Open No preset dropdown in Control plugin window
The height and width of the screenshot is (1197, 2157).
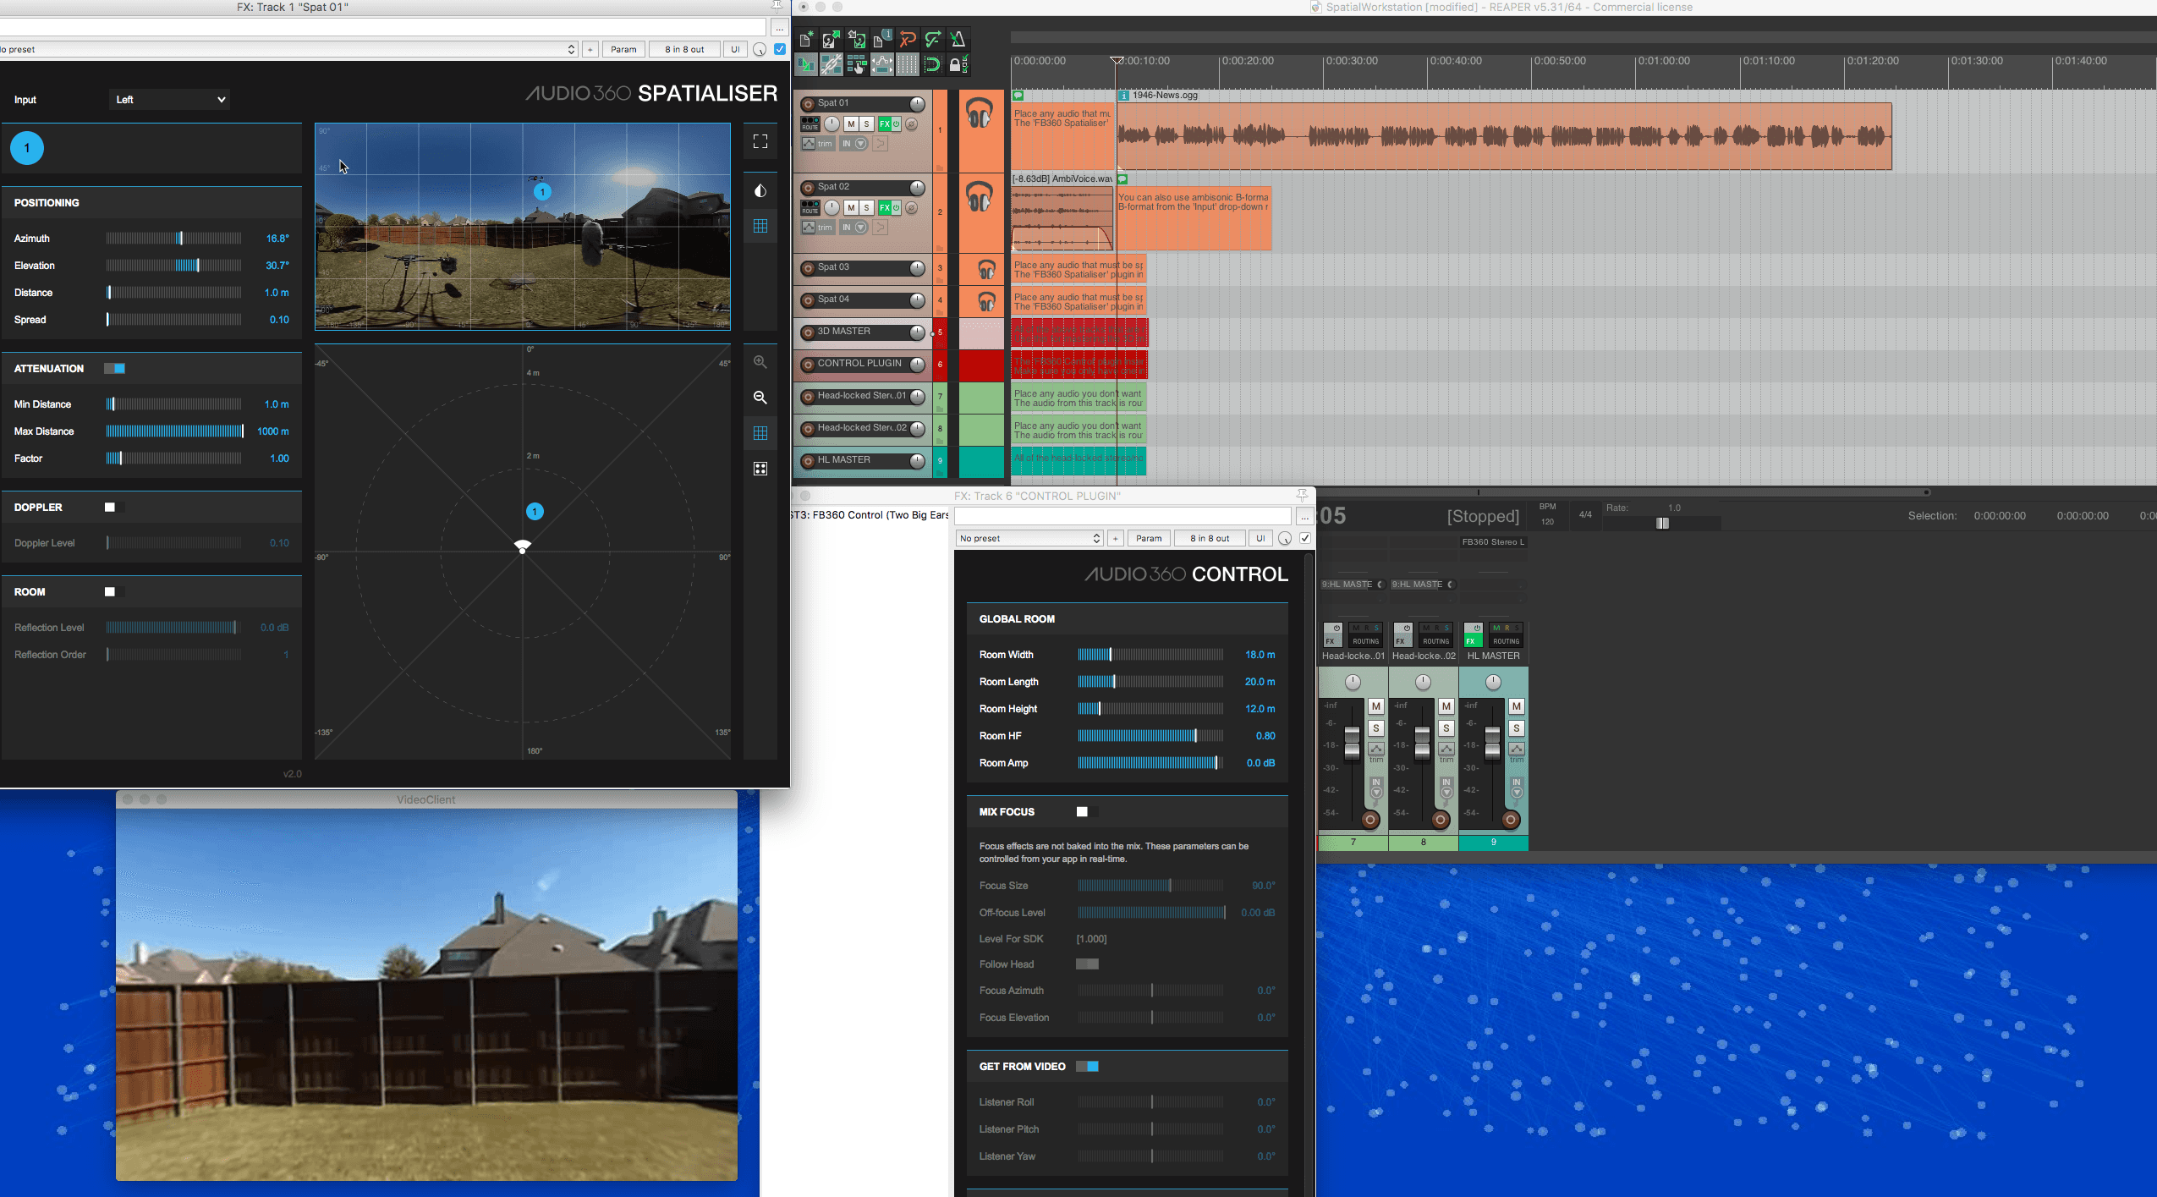pos(1029,538)
